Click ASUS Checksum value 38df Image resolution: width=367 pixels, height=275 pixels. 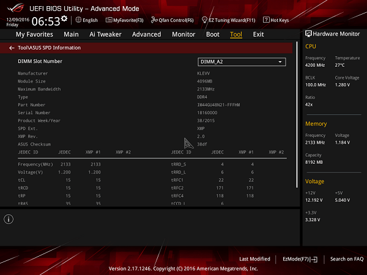[x=202, y=144]
